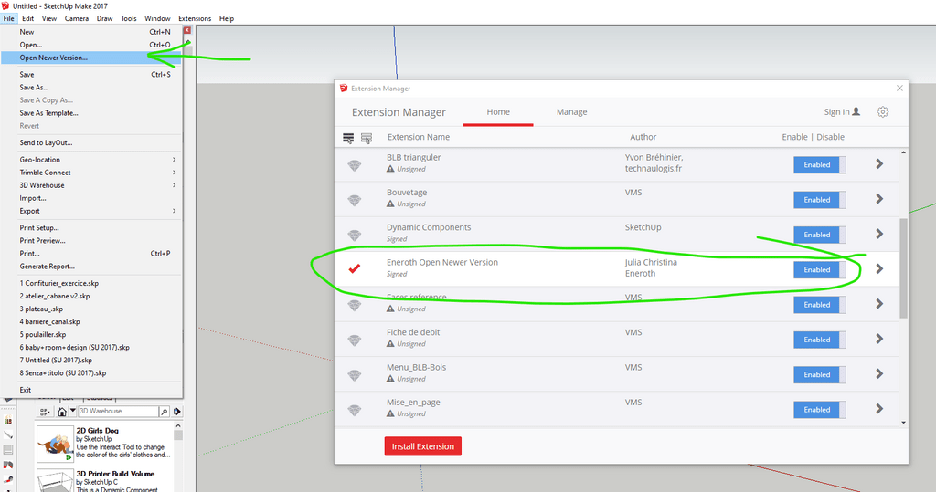Viewport: 936px width, 492px height.
Task: Expand details chevron for BLB trianguler
Action: click(879, 164)
